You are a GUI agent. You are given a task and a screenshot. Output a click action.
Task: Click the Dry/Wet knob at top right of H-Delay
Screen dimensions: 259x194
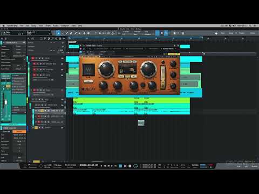click(173, 64)
